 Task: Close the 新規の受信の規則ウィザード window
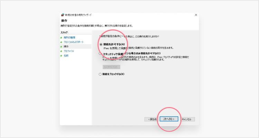click(x=196, y=15)
